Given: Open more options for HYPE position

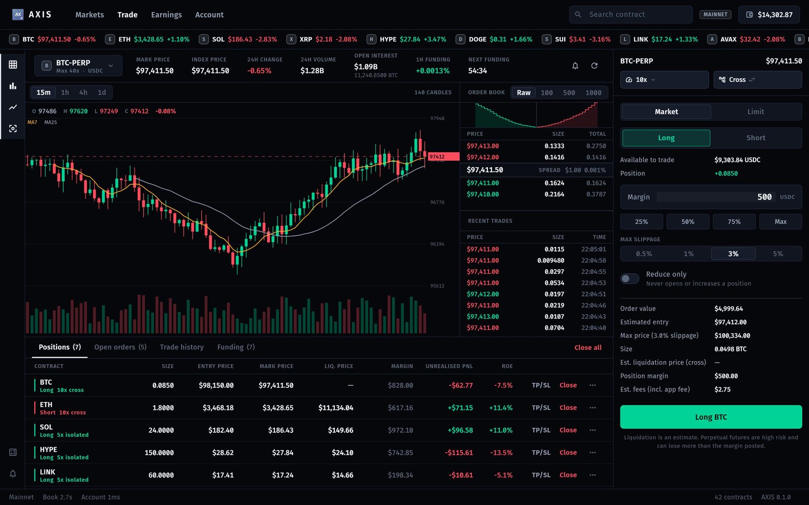Looking at the screenshot, I should click(593, 452).
